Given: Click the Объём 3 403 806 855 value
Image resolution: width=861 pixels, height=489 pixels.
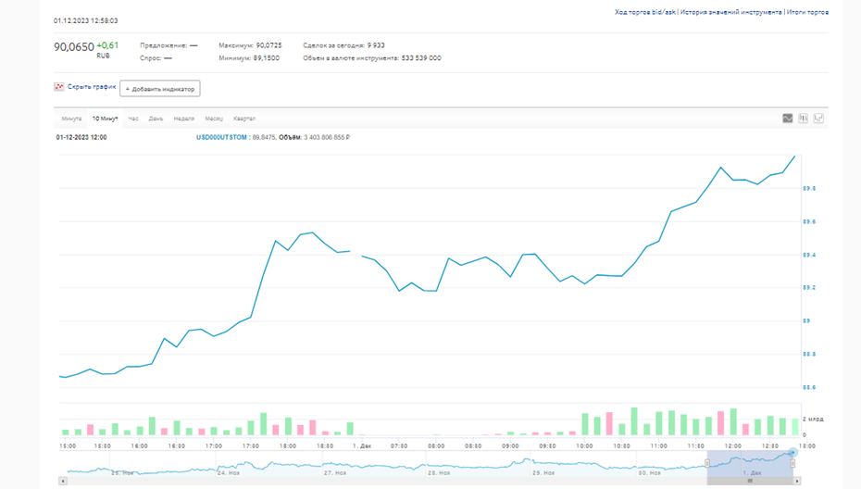Looking at the screenshot, I should pyautogui.click(x=327, y=137).
